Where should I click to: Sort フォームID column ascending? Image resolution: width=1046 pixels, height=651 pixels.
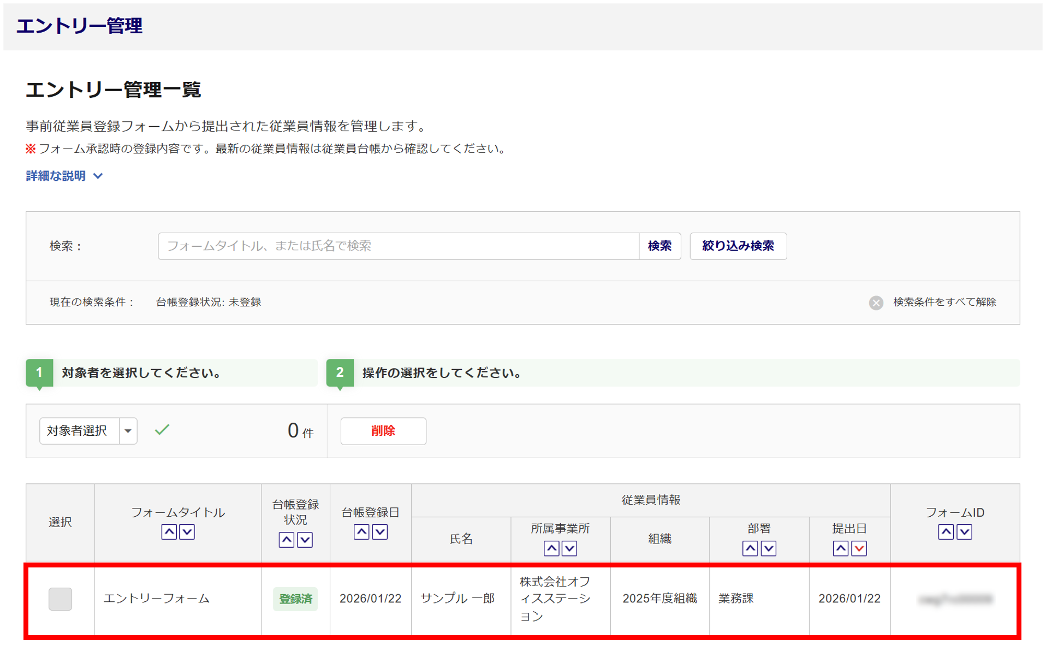pos(946,531)
